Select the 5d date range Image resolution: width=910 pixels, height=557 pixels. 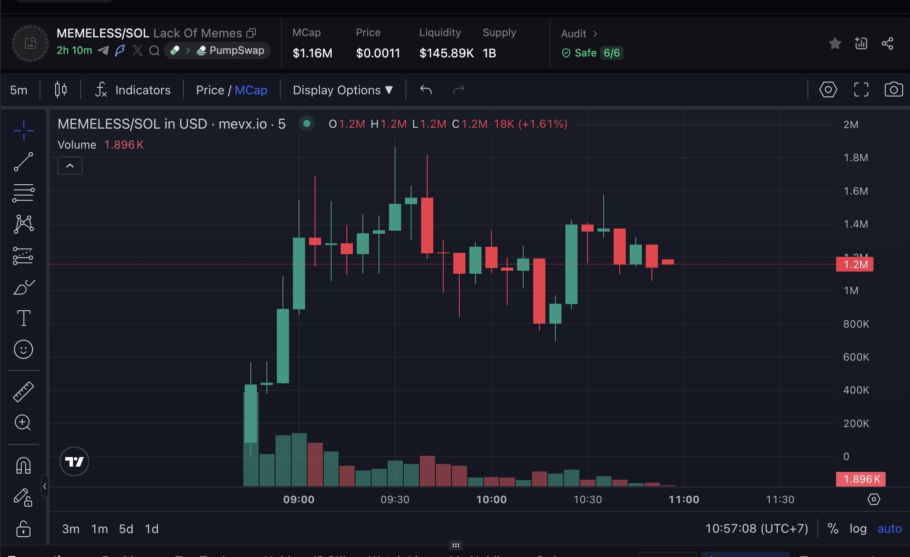126,529
